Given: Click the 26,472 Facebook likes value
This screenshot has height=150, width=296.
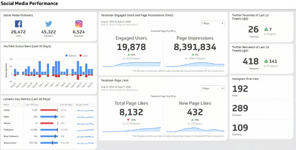Looking at the screenshot, I should pyautogui.click(x=18, y=32).
